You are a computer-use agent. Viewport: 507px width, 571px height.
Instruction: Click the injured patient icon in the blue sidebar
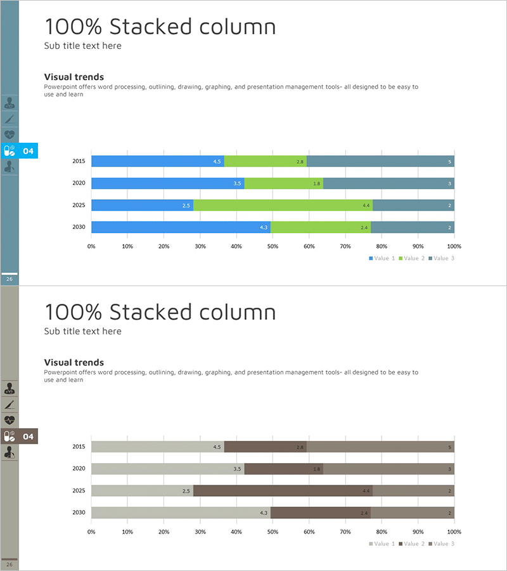pos(10,167)
